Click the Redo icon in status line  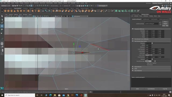(x=21, y=6)
